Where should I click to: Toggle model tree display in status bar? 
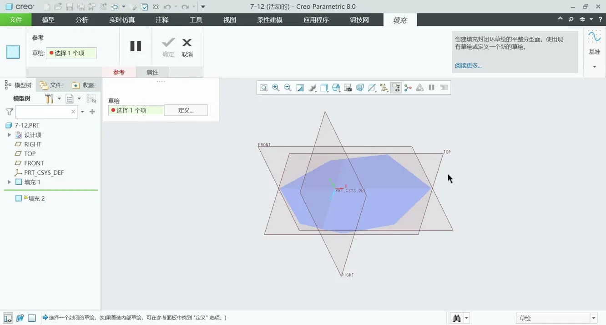[x=8, y=318]
